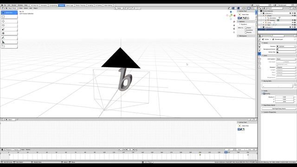Open the Camera selector dropdown
The image size is (297, 167).
coord(286,46)
